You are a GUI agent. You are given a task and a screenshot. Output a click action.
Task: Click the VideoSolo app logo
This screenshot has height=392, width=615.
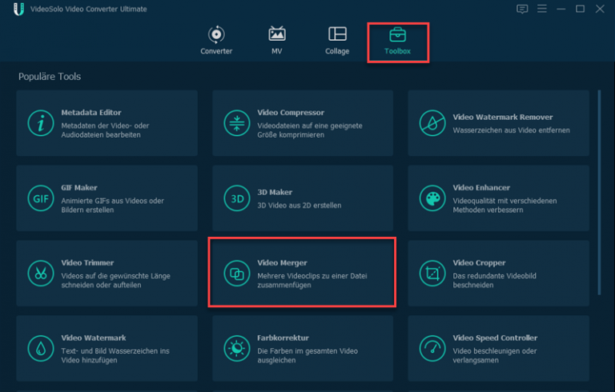[x=18, y=9]
